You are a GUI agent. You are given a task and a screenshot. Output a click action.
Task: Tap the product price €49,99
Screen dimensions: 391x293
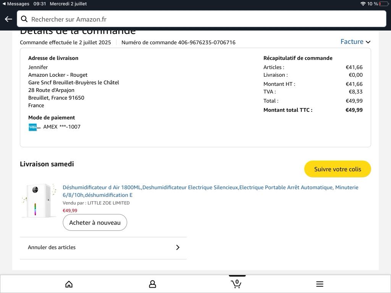[70, 211]
